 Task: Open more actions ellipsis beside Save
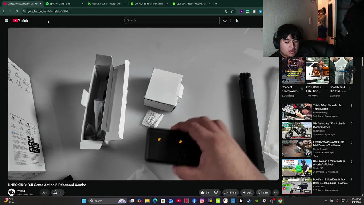point(276,192)
